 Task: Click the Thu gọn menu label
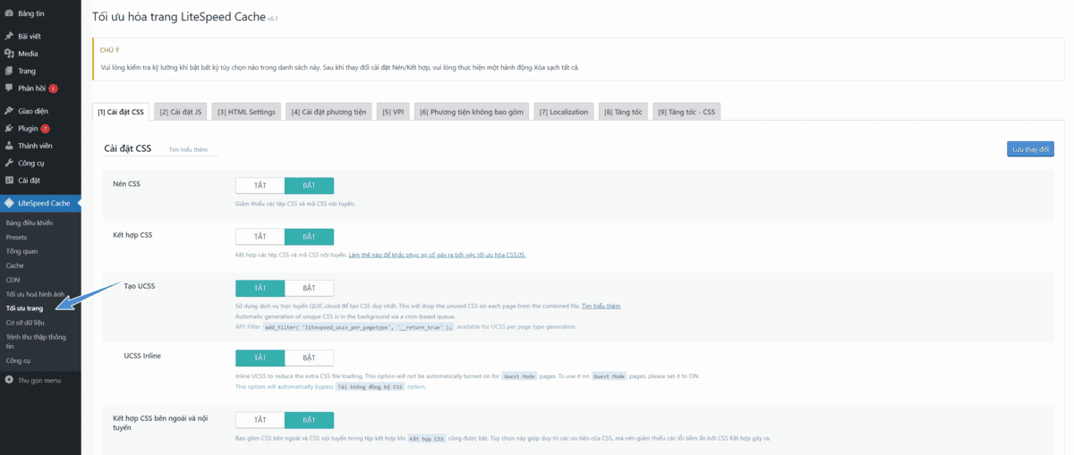39,380
